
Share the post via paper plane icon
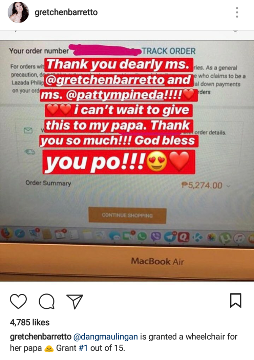pyautogui.click(x=75, y=301)
